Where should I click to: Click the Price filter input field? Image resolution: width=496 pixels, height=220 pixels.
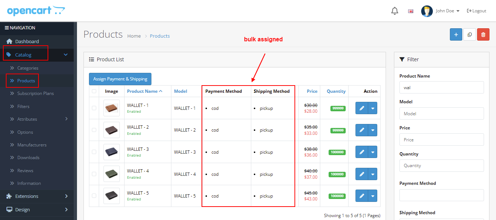(x=442, y=140)
